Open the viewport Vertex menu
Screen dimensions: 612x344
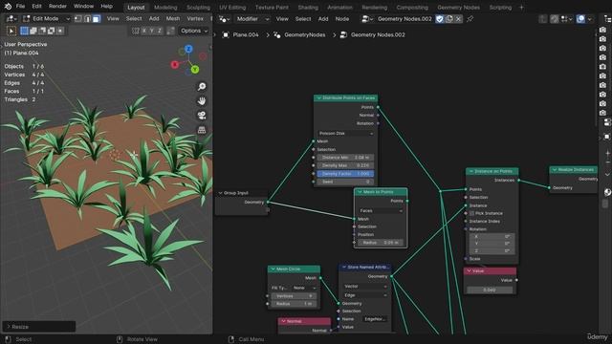point(195,19)
